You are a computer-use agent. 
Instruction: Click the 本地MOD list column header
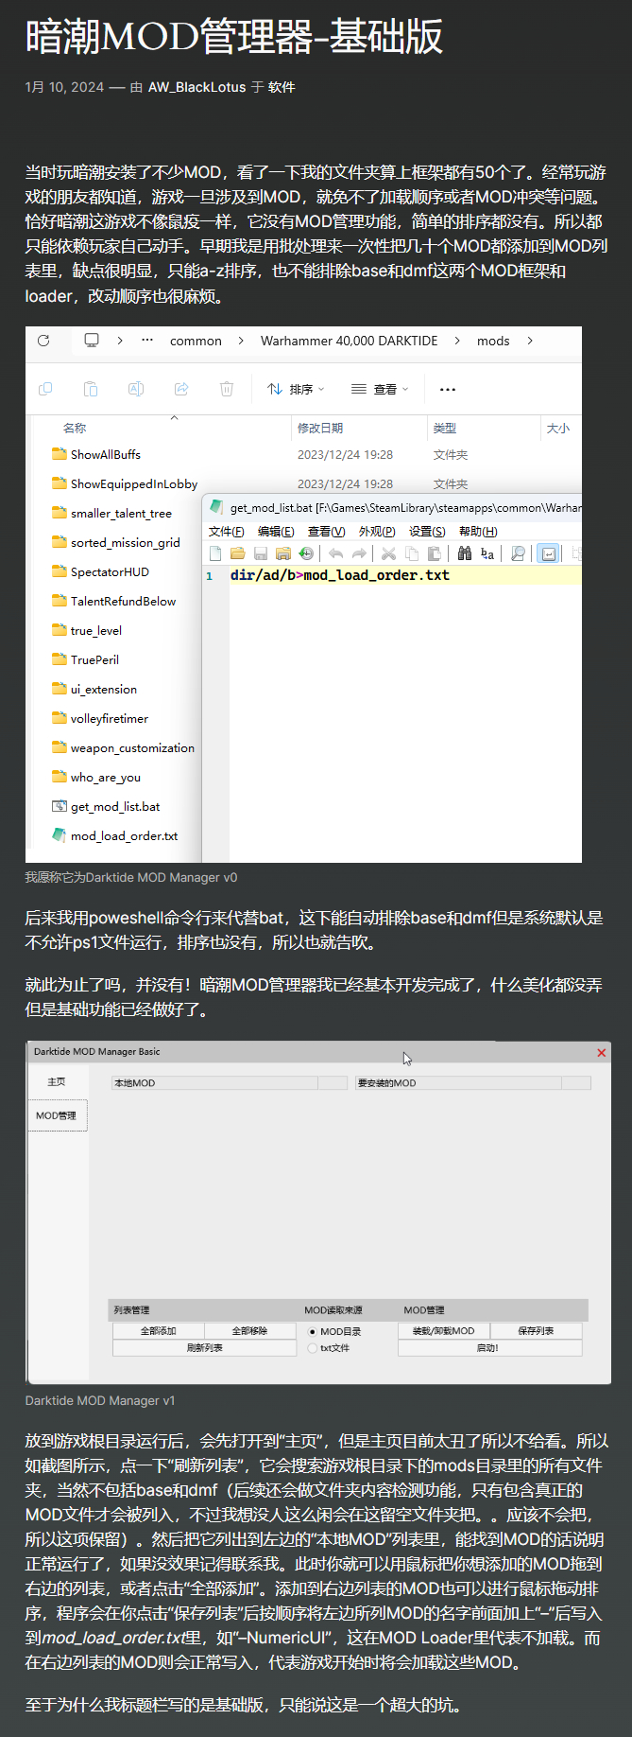tap(215, 1083)
